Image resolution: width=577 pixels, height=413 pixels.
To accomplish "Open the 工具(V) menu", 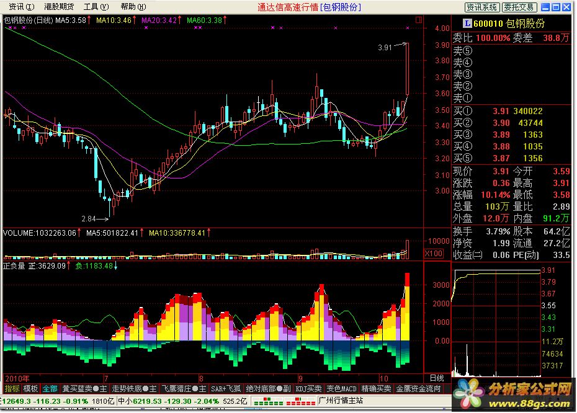I will click(x=96, y=7).
